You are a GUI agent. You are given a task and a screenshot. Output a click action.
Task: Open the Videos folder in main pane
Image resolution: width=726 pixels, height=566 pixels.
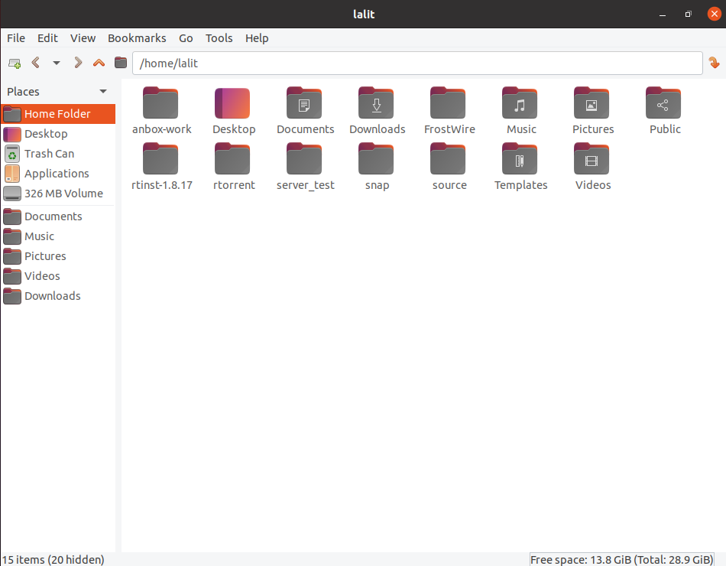coord(592,159)
